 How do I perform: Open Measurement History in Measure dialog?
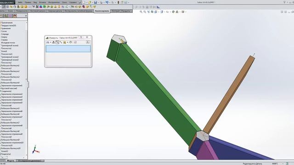(71, 42)
